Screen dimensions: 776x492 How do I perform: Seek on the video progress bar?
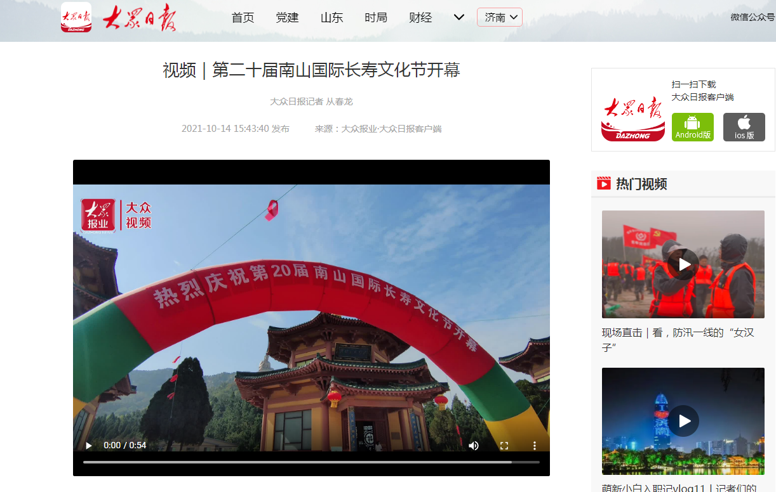(311, 462)
